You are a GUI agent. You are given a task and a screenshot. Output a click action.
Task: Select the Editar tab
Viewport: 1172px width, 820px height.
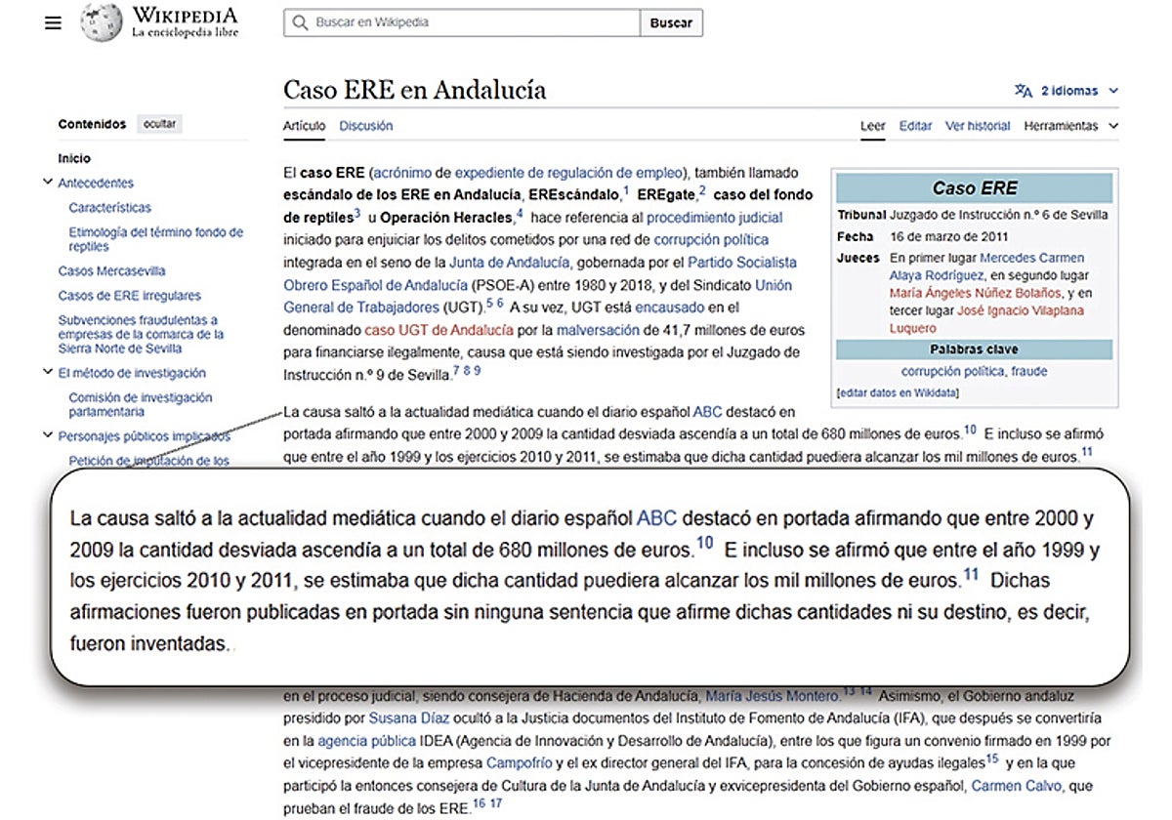tap(915, 126)
